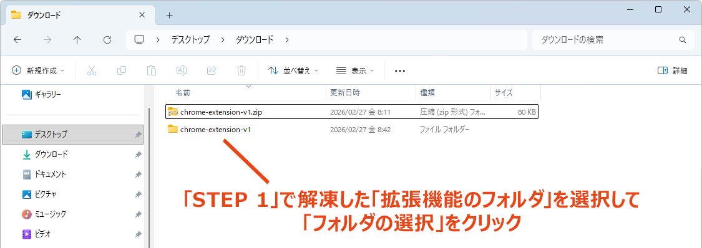Open the new tab plus button
The height and width of the screenshot is (248, 702).
click(x=169, y=15)
